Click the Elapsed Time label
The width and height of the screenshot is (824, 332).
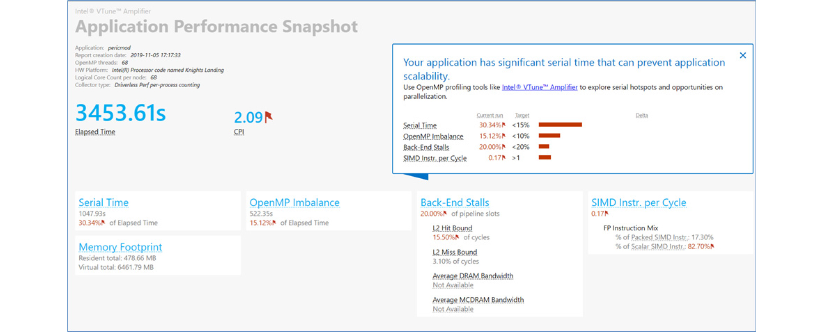tap(95, 132)
